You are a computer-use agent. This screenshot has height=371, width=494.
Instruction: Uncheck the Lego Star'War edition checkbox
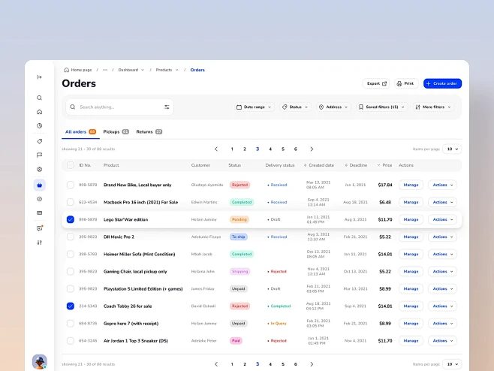70,219
